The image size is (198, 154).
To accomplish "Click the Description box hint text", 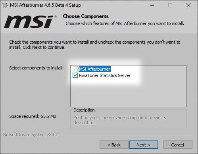I will (120, 120).
